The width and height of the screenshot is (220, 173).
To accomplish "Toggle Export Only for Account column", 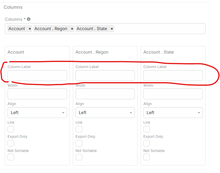I will [11, 143].
